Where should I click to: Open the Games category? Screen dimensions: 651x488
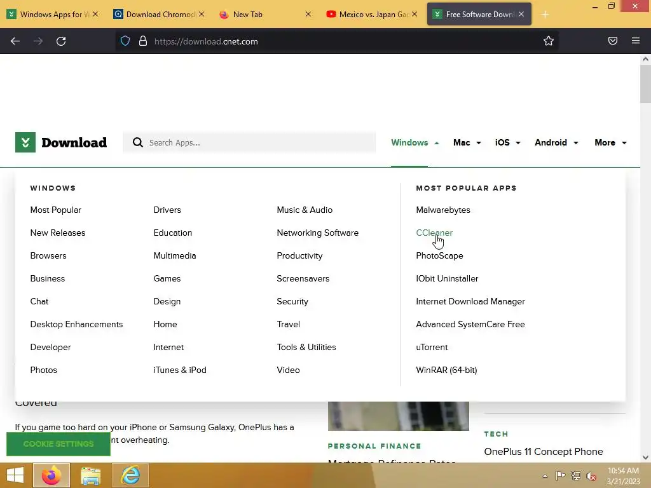[x=167, y=278]
